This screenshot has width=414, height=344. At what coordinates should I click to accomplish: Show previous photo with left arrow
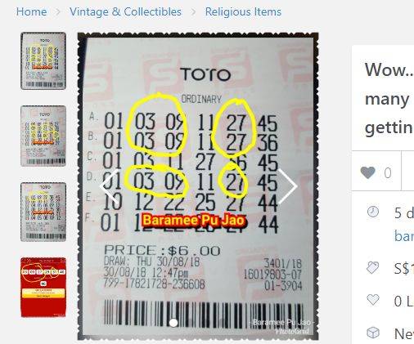coord(110,186)
